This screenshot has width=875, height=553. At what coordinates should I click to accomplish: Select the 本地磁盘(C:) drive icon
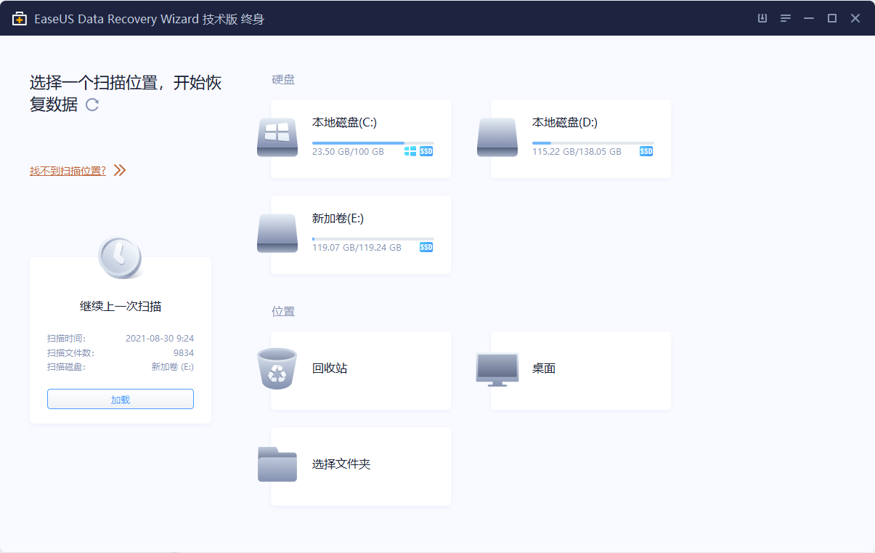pos(277,137)
